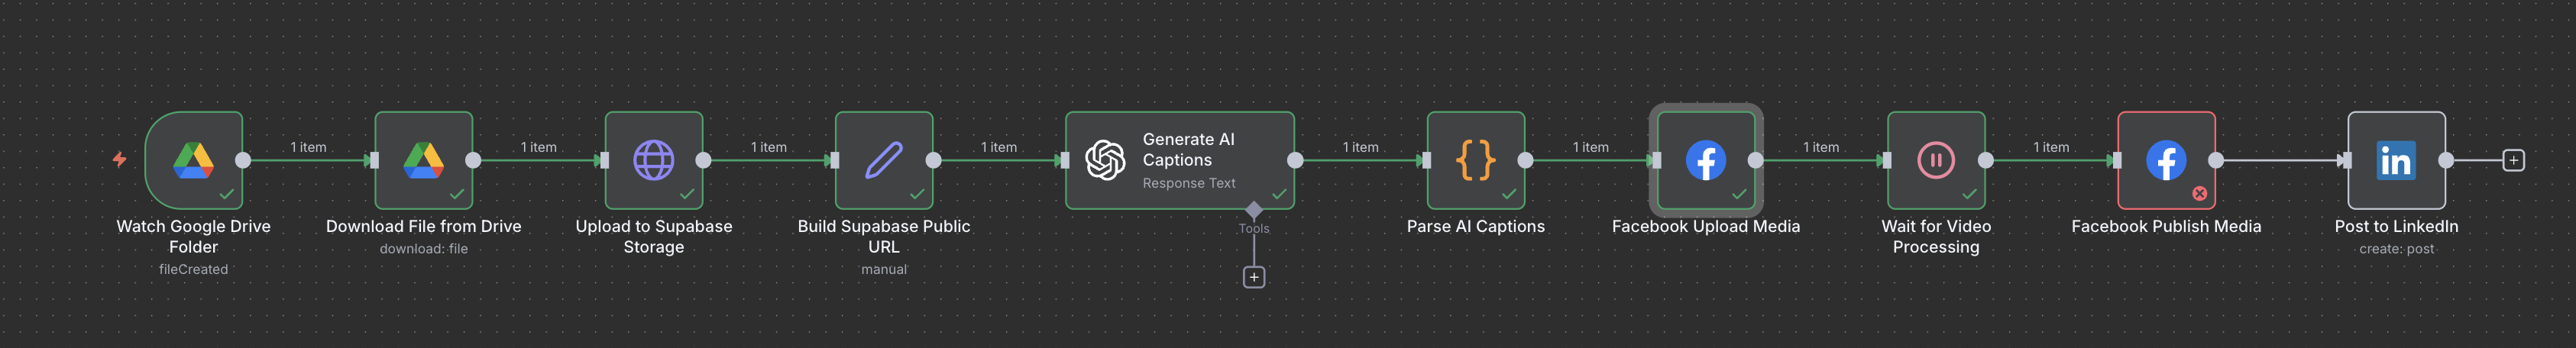2576x348 pixels.
Task: Click the '1 item' label before Facebook Publish Media
Action: tap(2050, 147)
